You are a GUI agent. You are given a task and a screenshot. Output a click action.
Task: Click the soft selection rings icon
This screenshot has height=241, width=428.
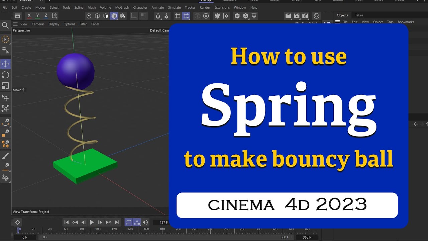[x=198, y=16]
